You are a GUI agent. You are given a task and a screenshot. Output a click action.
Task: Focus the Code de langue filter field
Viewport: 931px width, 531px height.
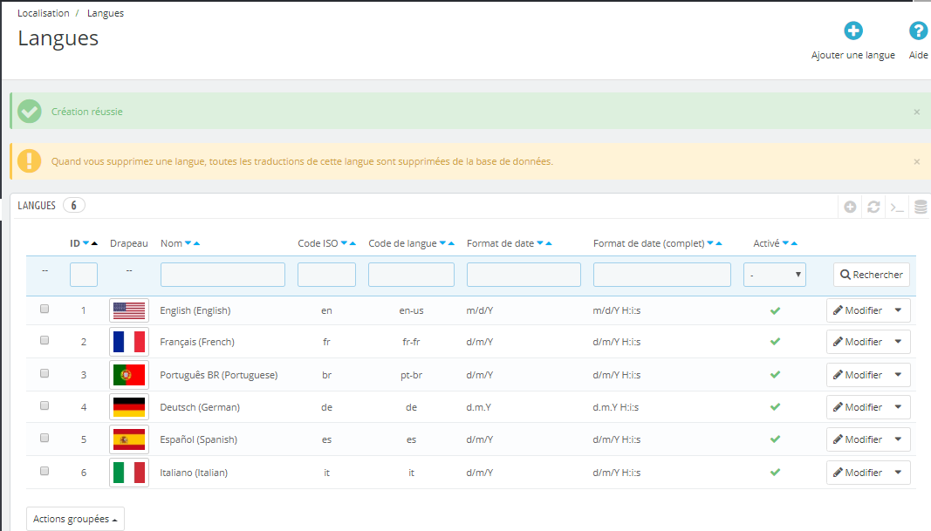coord(411,275)
